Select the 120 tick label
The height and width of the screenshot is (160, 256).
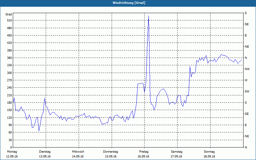click(9, 117)
